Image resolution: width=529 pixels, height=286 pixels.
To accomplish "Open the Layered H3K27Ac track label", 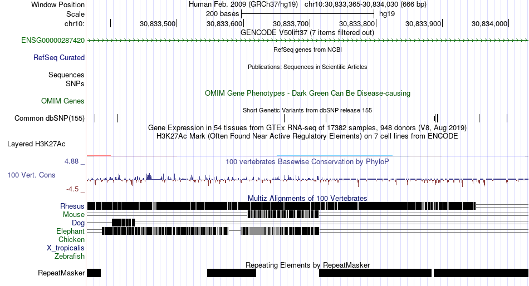I will tap(36, 144).
